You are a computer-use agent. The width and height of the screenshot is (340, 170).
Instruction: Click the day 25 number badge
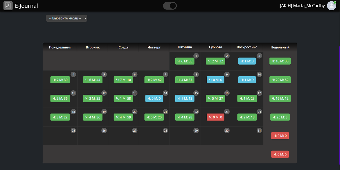click(x=73, y=130)
